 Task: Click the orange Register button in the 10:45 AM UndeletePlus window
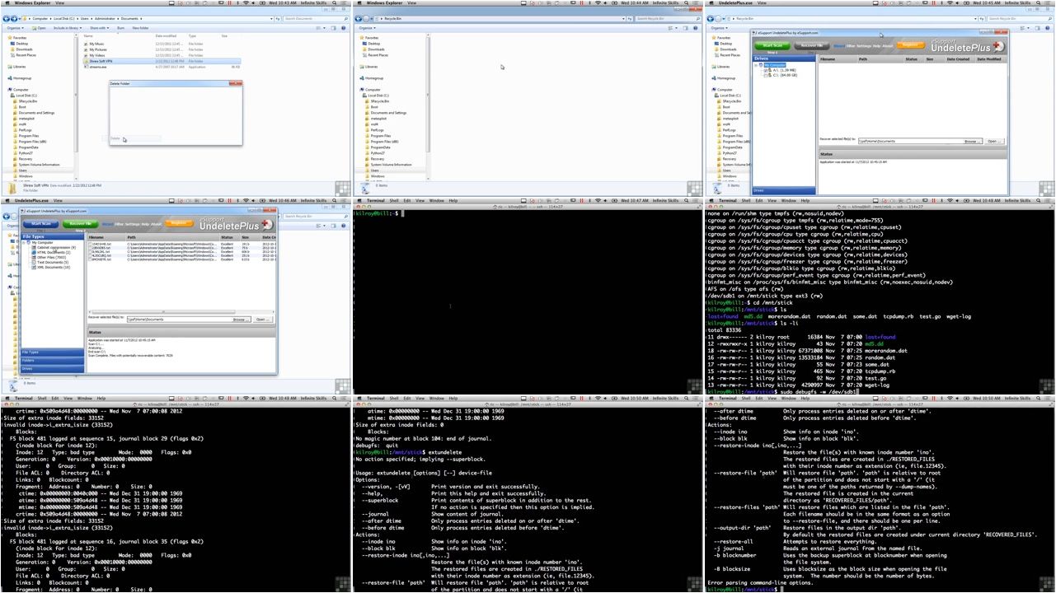click(910, 45)
